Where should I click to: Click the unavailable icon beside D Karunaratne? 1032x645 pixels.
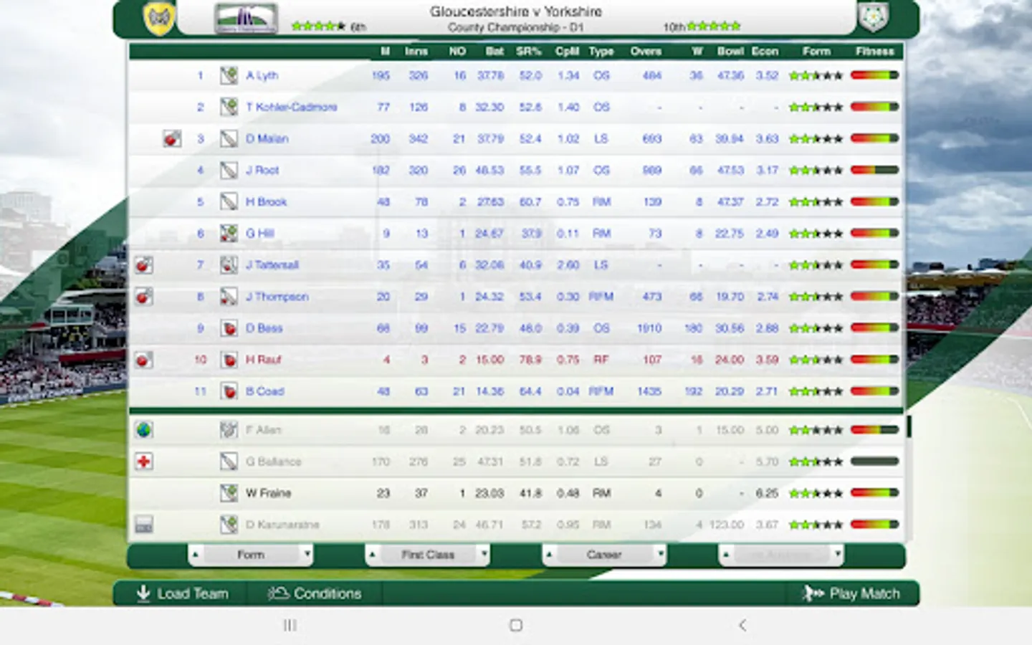(144, 525)
